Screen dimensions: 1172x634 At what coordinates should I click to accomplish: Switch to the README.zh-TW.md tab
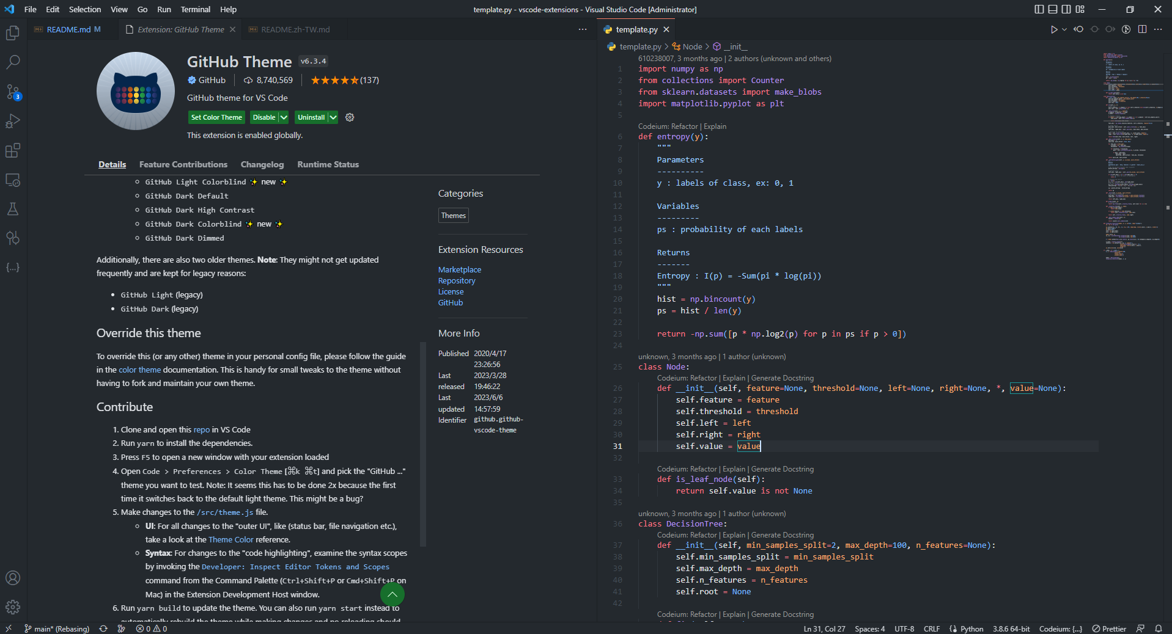295,29
